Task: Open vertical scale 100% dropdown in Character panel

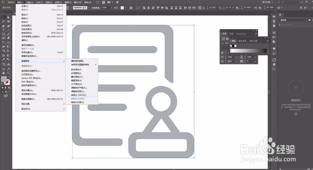Action: pyautogui.click(x=236, y=57)
